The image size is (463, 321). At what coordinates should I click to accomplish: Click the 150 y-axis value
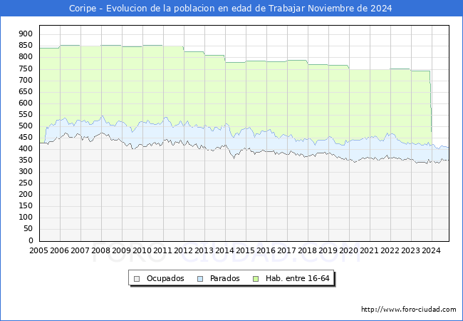(26, 206)
